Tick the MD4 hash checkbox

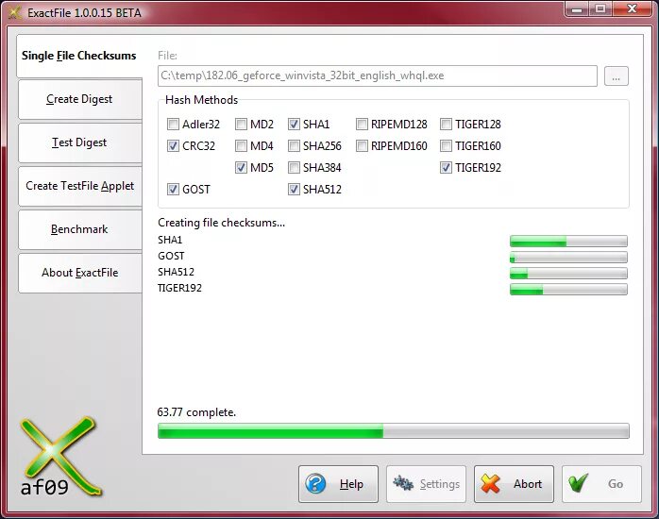[x=241, y=145]
